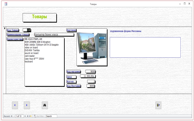194x121 pixels.
Task: Click the Кол-во label
Action: 71,82
